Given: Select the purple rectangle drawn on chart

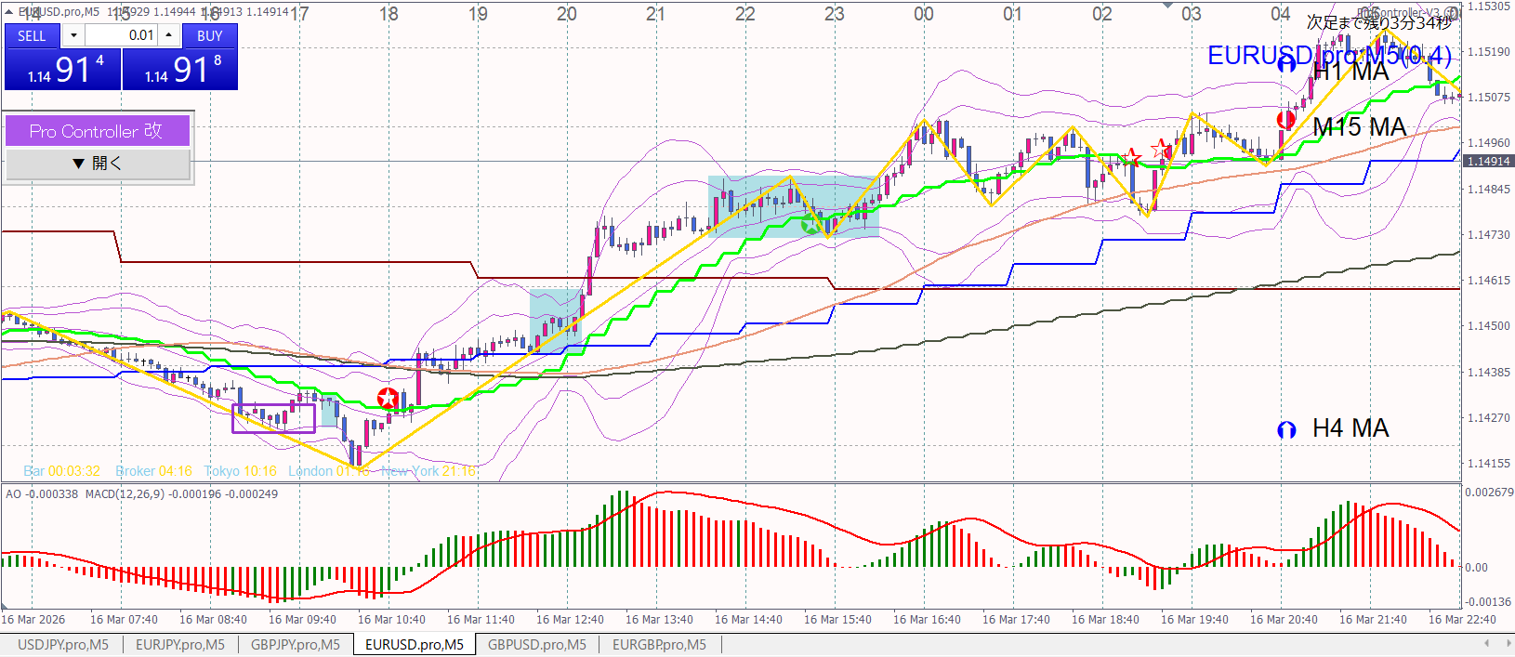Looking at the screenshot, I should (x=273, y=418).
